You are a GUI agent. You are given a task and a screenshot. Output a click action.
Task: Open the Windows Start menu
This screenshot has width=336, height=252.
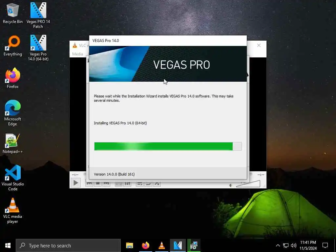coord(8,245)
